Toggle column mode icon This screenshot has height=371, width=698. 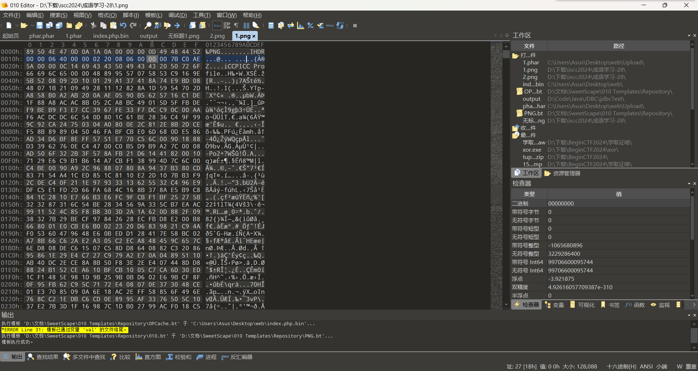click(x=246, y=25)
